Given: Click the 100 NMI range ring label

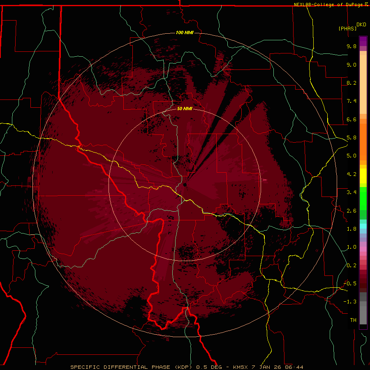Looking at the screenshot, I should (x=185, y=32).
